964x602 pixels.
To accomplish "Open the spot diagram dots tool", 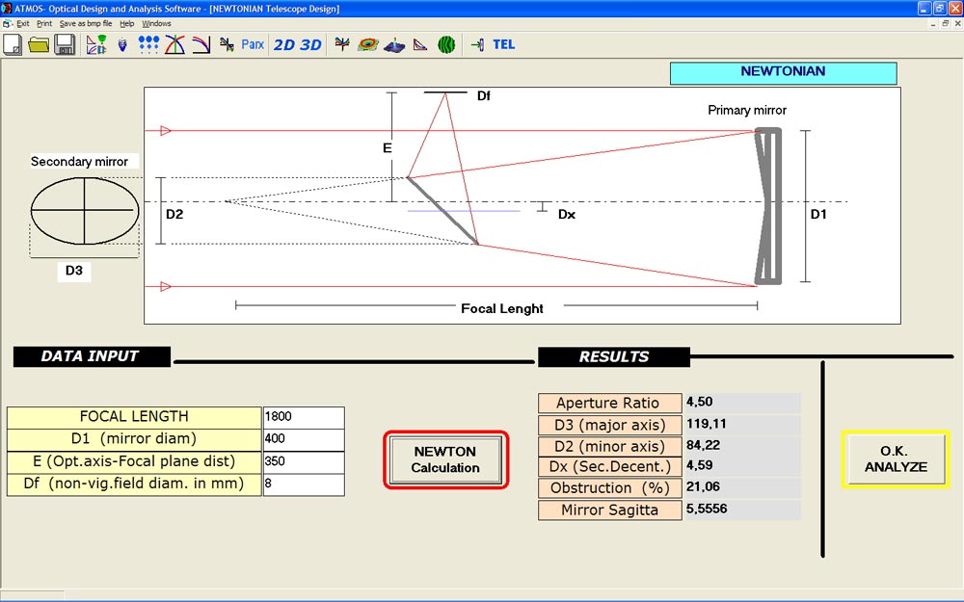I will coord(148,45).
